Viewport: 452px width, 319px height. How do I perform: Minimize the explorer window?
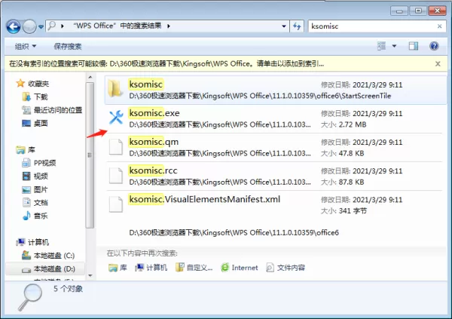pyautogui.click(x=399, y=11)
